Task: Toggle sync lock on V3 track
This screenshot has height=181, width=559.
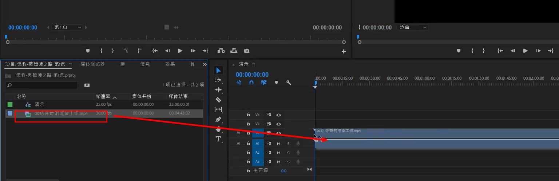Action: pyautogui.click(x=269, y=115)
